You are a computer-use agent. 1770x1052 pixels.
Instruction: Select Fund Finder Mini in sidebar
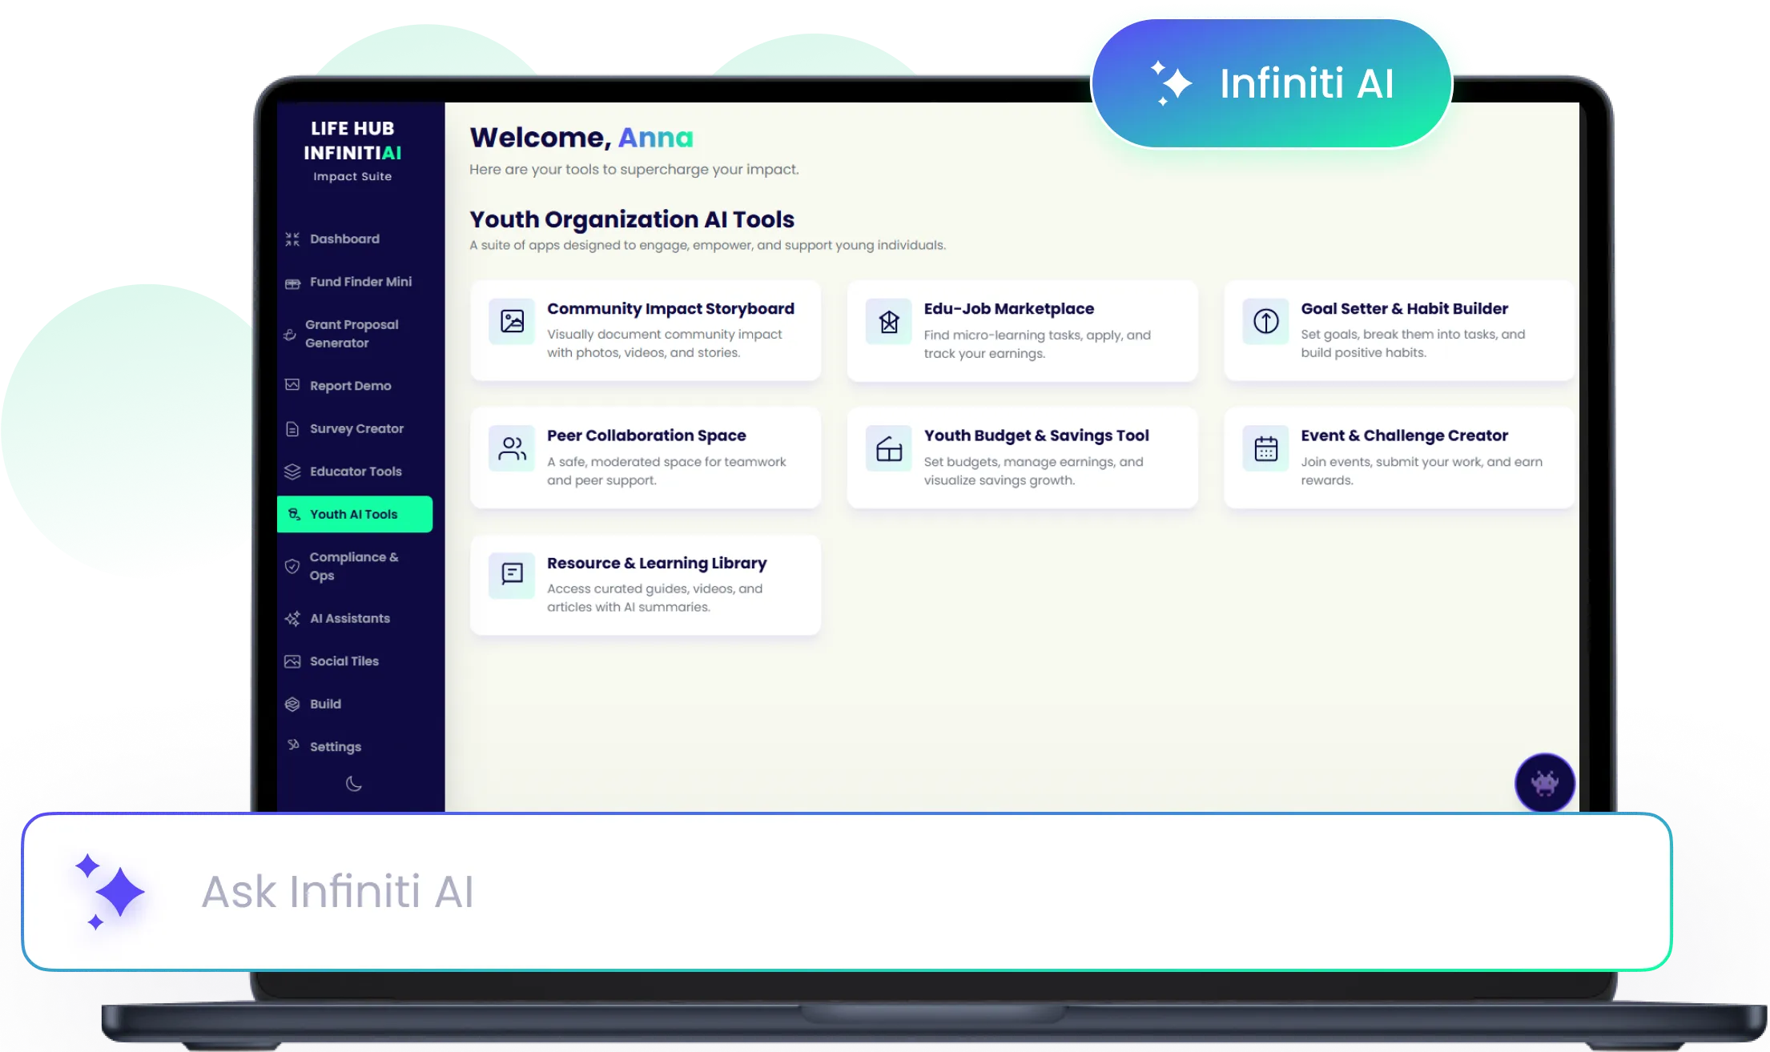point(360,282)
